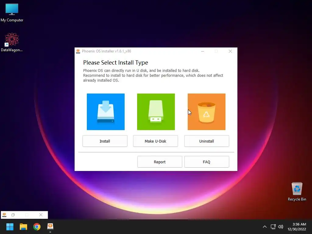Image resolution: width=312 pixels, height=234 pixels.
Task: Open the Windows Start menu
Action: [x=10, y=227]
